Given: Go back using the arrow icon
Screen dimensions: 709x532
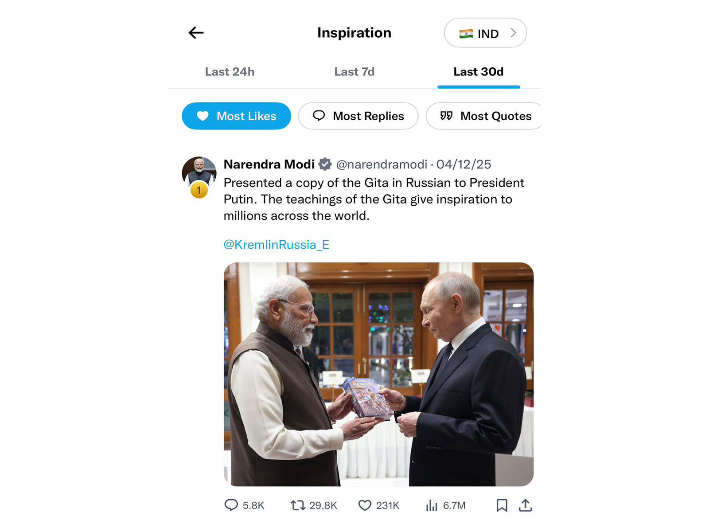Looking at the screenshot, I should click(x=195, y=32).
